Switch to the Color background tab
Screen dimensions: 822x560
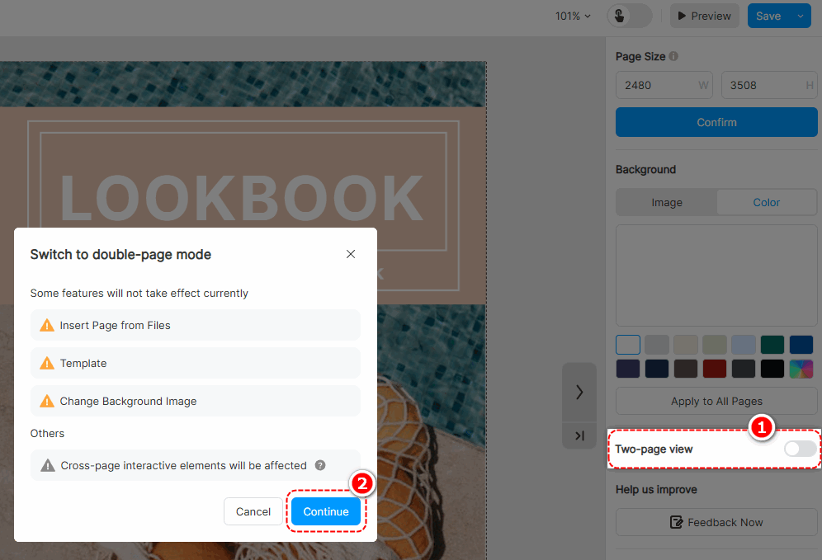point(767,203)
